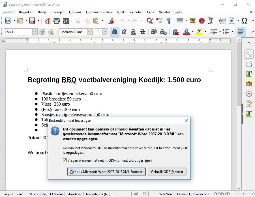Screen dimensions: 255x197
Task: Open Print Preview icon
Action: tap(66, 21)
